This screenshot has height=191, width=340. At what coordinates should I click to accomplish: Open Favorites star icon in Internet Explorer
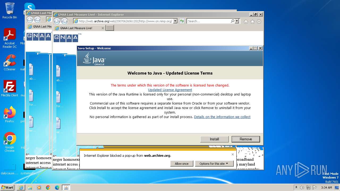pyautogui.click(x=252, y=21)
